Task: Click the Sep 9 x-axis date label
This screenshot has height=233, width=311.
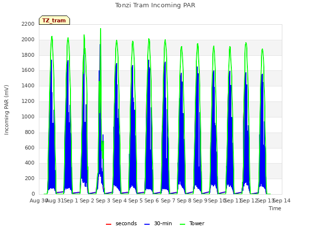Action: [x=200, y=200]
